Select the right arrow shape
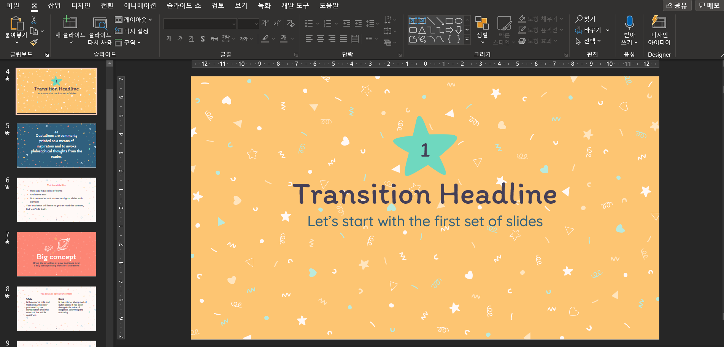724x347 pixels. [449, 30]
